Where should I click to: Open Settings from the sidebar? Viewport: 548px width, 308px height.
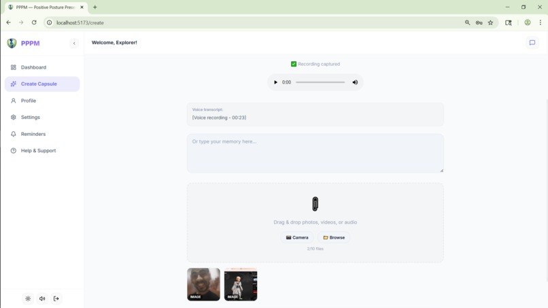pyautogui.click(x=42, y=117)
